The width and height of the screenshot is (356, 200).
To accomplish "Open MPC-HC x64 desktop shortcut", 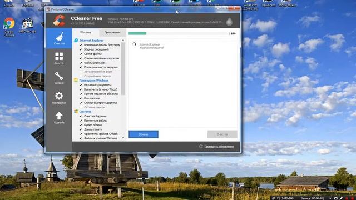I will point(27,26).
